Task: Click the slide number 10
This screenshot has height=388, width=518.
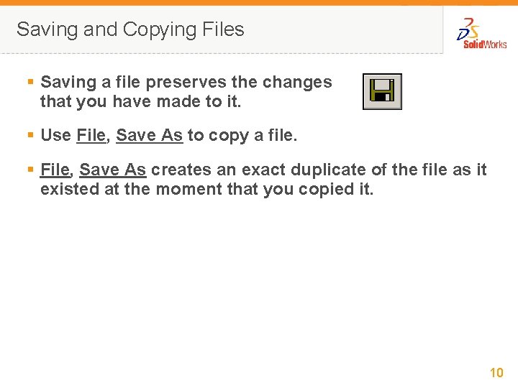Action: [x=496, y=372]
